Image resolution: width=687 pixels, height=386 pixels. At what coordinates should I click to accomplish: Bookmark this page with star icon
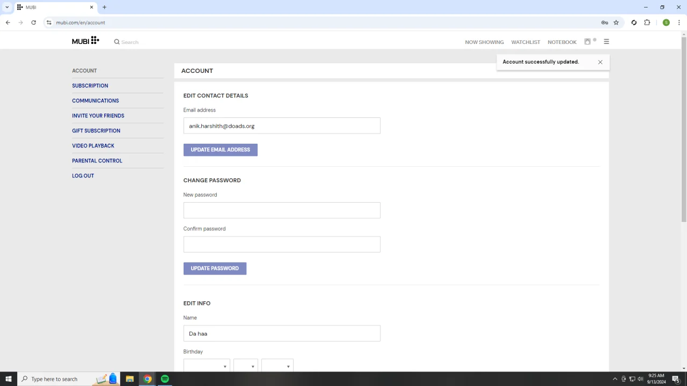[616, 23]
